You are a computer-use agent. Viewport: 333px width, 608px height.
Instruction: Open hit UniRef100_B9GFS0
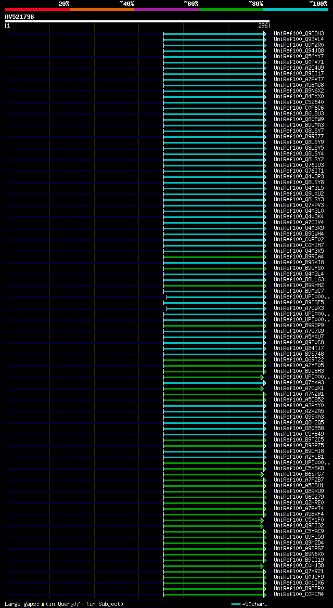point(299,268)
